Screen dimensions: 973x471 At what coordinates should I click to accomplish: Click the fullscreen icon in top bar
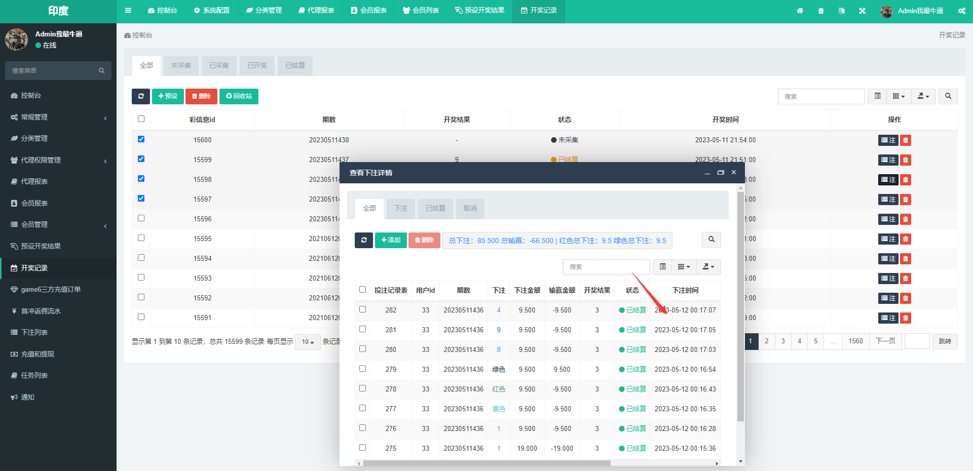tap(863, 11)
